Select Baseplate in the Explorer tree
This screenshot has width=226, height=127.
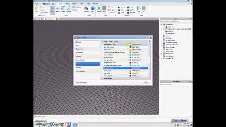tap(171, 34)
